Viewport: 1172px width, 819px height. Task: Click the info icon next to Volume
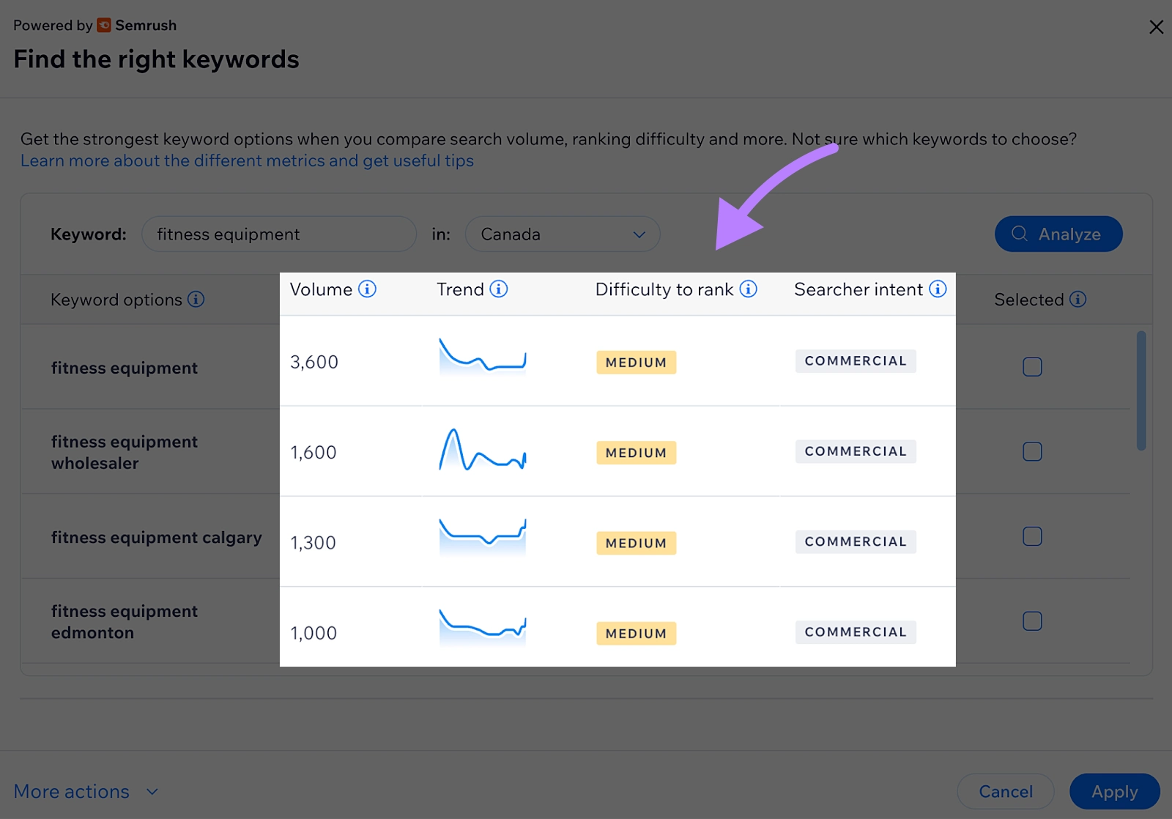point(367,289)
